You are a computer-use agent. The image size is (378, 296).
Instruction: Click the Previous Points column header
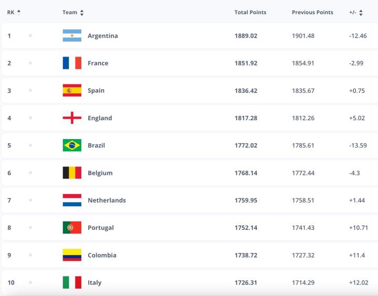[312, 12]
